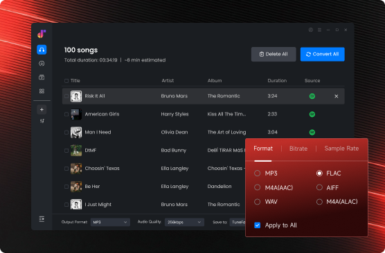
Task: Click the app logo in sidebar
Action: click(x=42, y=34)
